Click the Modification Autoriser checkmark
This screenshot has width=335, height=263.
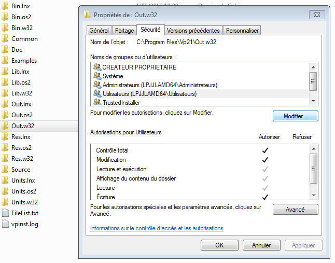point(265,160)
